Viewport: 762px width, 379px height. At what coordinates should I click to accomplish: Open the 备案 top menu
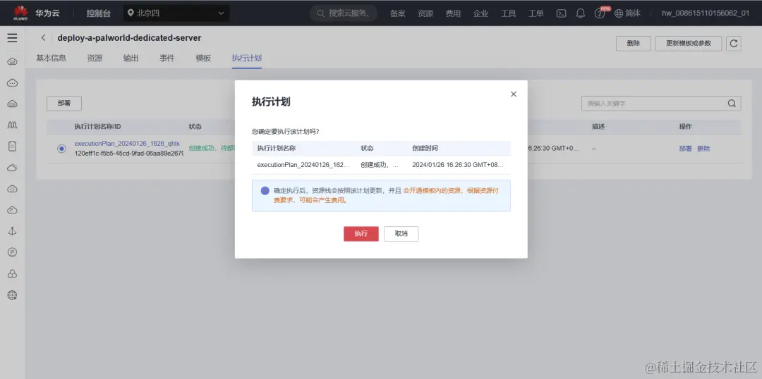click(397, 13)
